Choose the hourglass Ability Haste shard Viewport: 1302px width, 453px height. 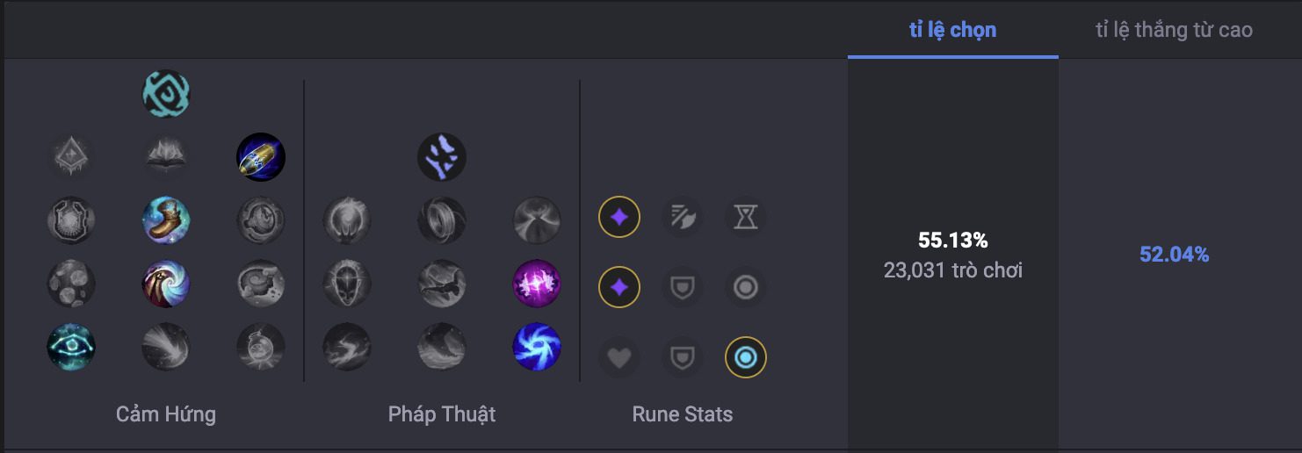point(746,217)
